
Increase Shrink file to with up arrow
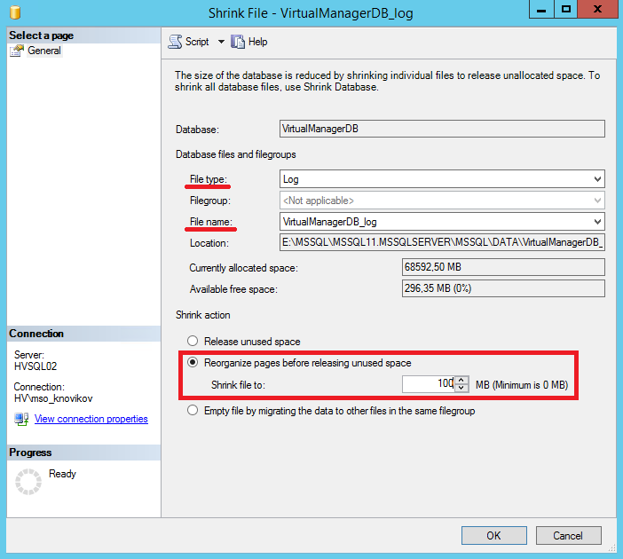461,381
